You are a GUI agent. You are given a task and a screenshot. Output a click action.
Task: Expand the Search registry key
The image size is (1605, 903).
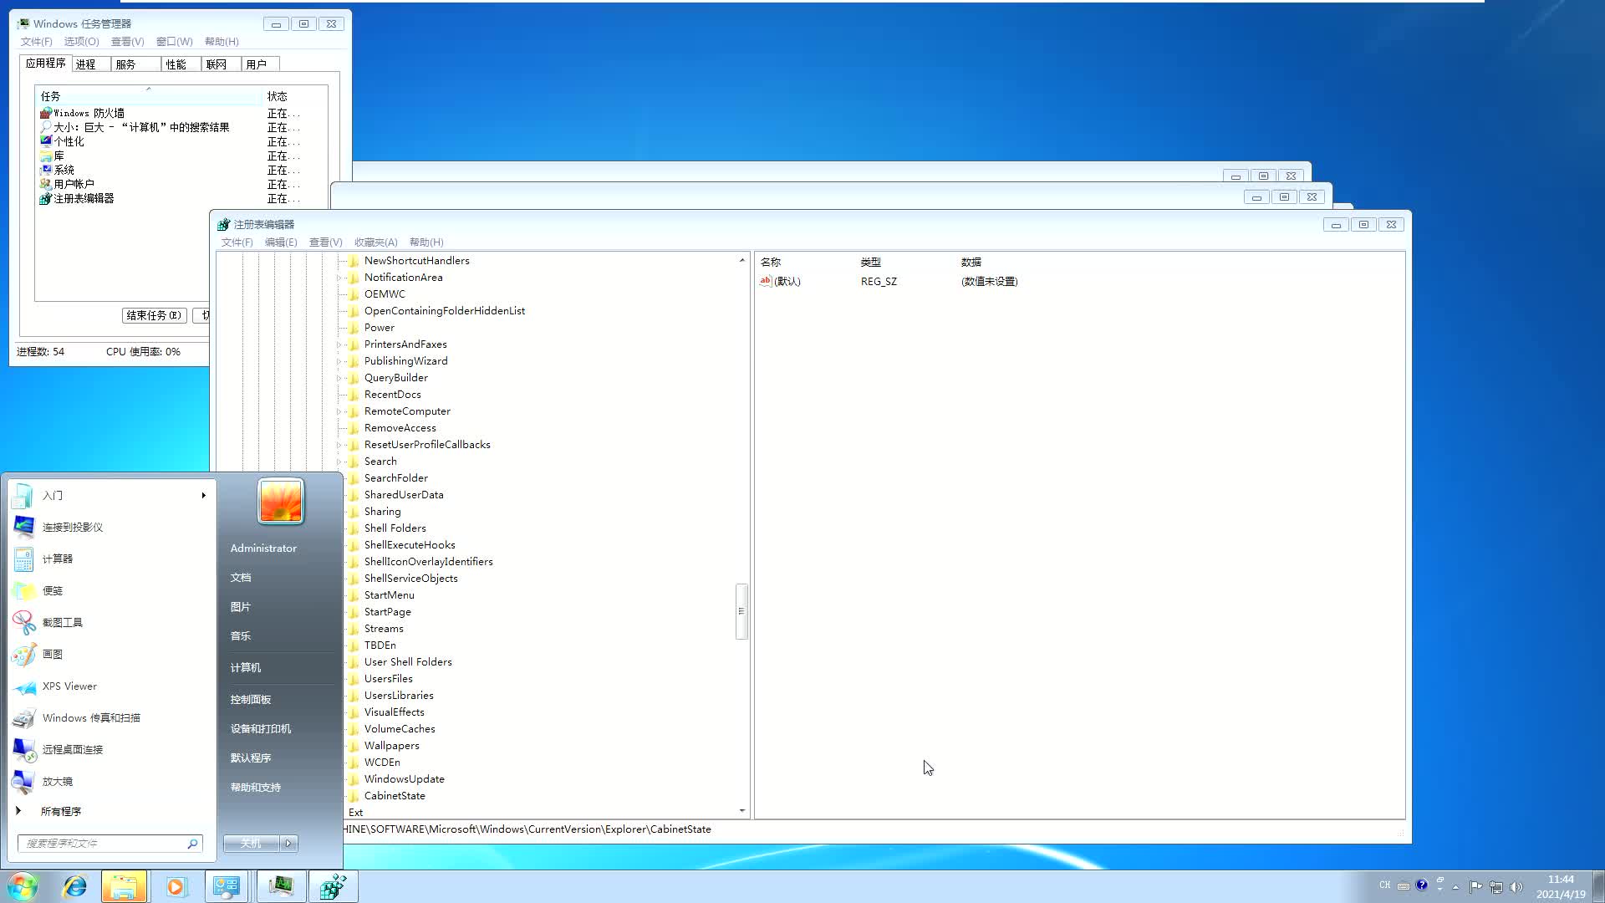point(339,462)
